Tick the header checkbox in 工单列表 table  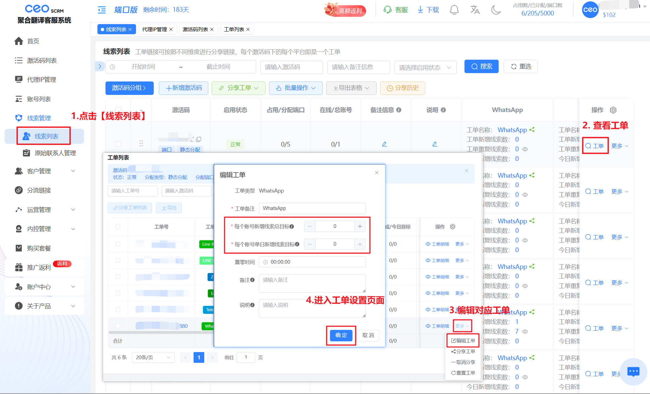point(118,227)
